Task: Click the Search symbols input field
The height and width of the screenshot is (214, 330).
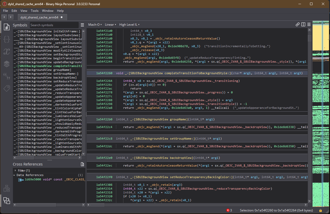Action: tap(54, 25)
